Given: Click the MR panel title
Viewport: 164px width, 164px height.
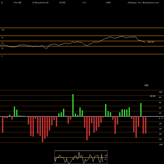Looking at the screenshot, I should pos(146,85).
